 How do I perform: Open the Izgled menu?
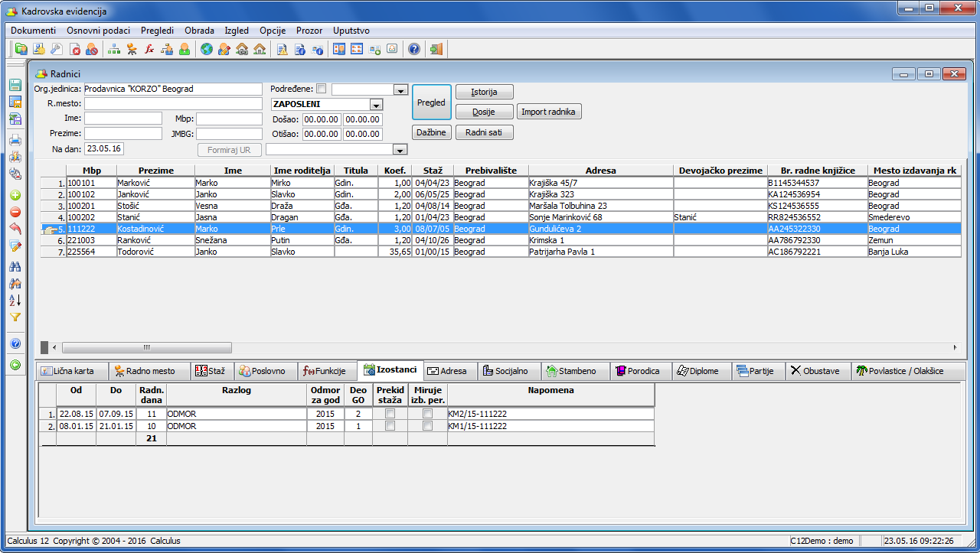(x=237, y=31)
